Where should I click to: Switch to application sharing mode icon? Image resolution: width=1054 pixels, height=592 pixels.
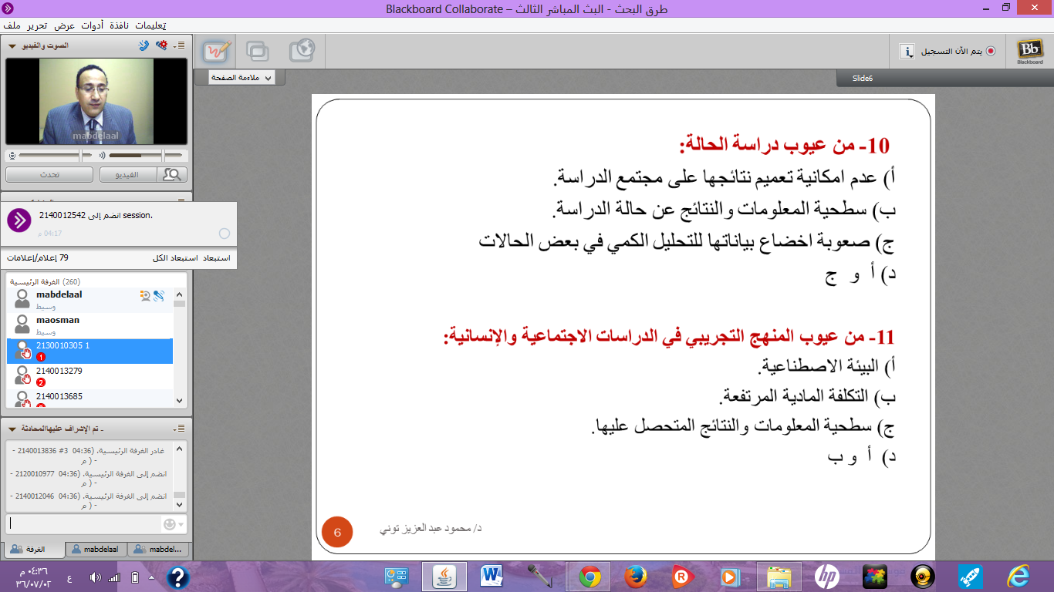(258, 52)
